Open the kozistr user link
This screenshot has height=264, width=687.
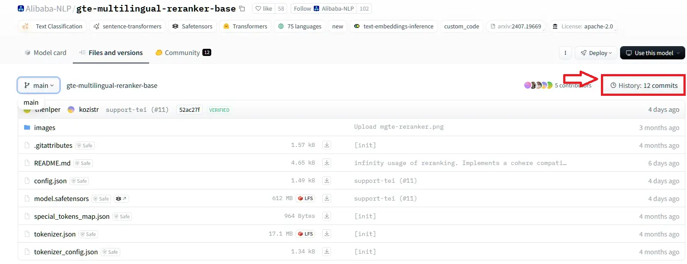[89, 110]
